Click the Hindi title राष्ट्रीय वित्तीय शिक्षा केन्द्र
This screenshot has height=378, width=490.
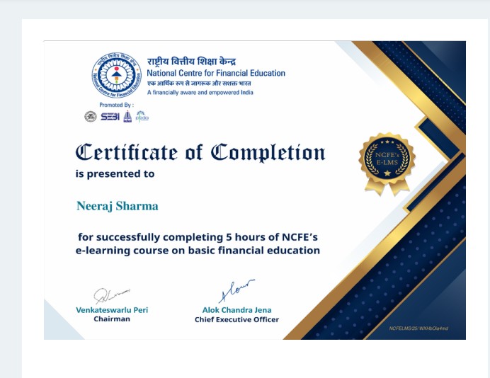(192, 61)
